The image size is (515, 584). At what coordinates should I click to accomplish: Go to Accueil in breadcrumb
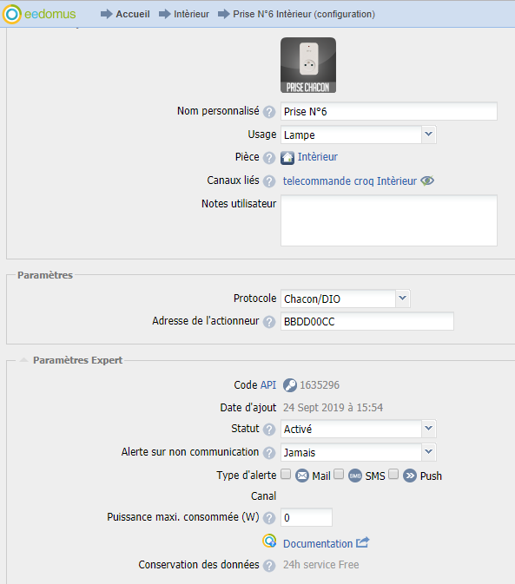[x=133, y=14]
